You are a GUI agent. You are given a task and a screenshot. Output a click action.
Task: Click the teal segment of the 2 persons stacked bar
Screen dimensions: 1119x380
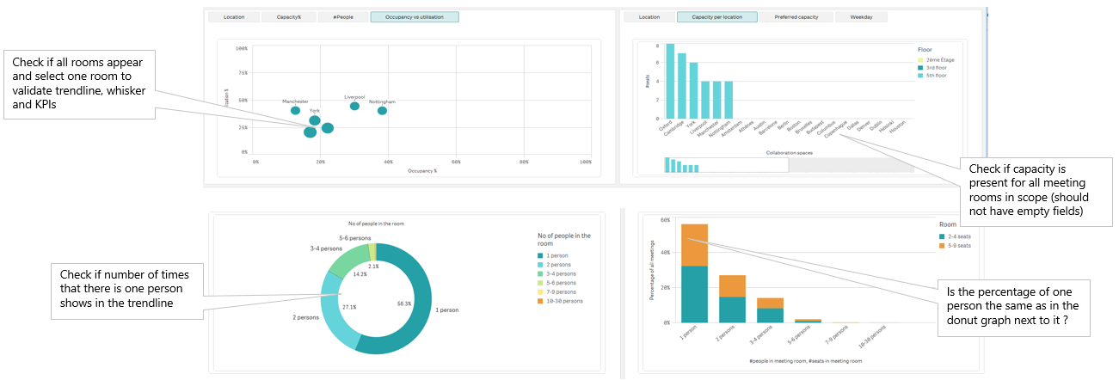[732, 310]
